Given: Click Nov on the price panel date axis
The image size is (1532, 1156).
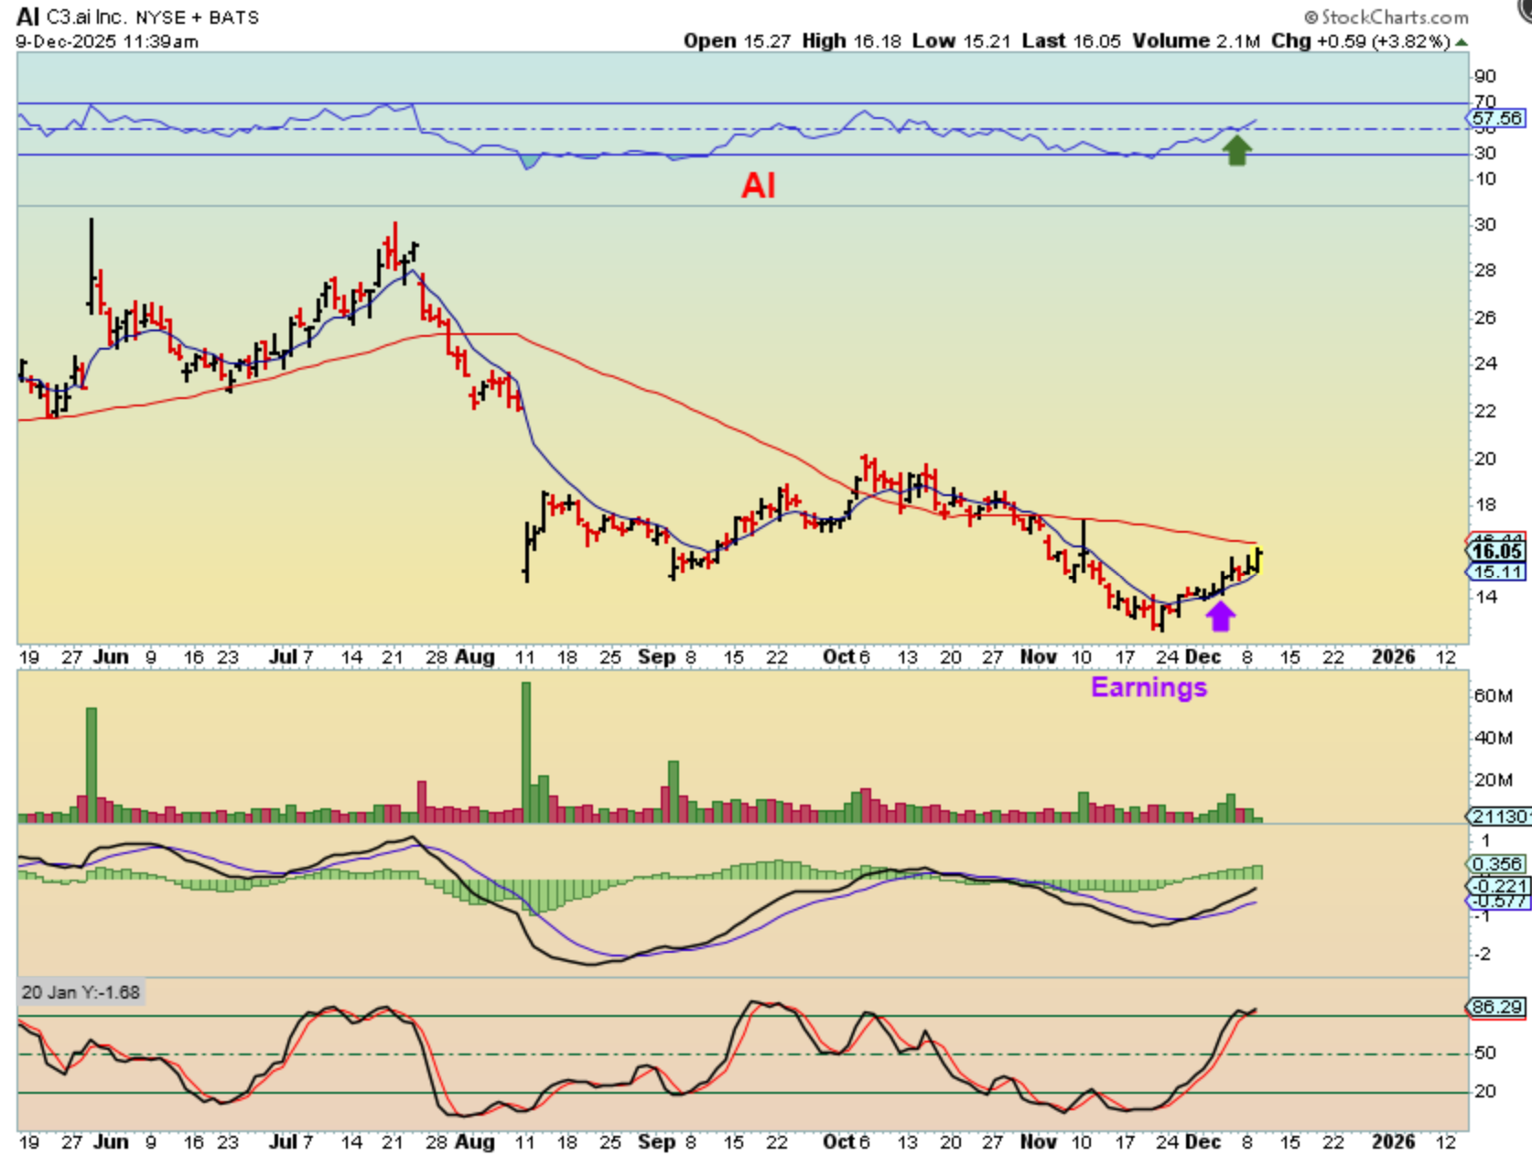Looking at the screenshot, I should pyautogui.click(x=1039, y=657).
